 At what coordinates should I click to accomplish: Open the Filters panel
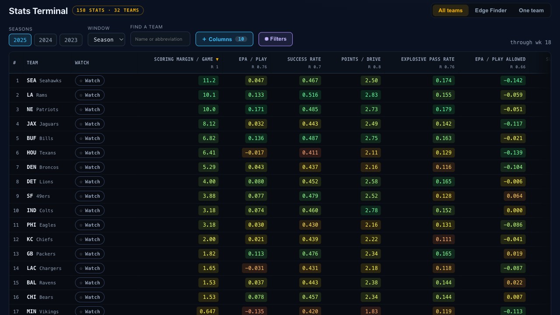pyautogui.click(x=276, y=39)
